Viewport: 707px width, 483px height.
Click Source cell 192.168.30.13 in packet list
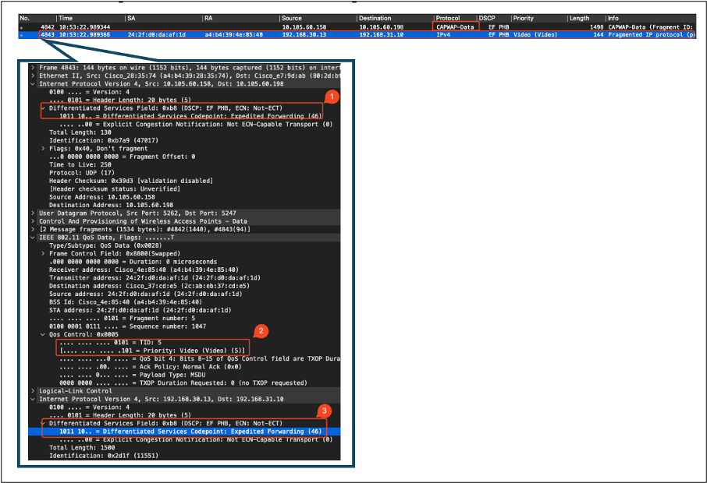coord(304,34)
